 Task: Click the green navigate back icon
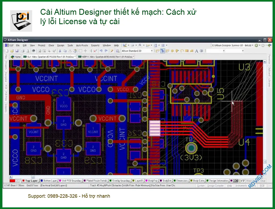pyautogui.click(x=256, y=45)
